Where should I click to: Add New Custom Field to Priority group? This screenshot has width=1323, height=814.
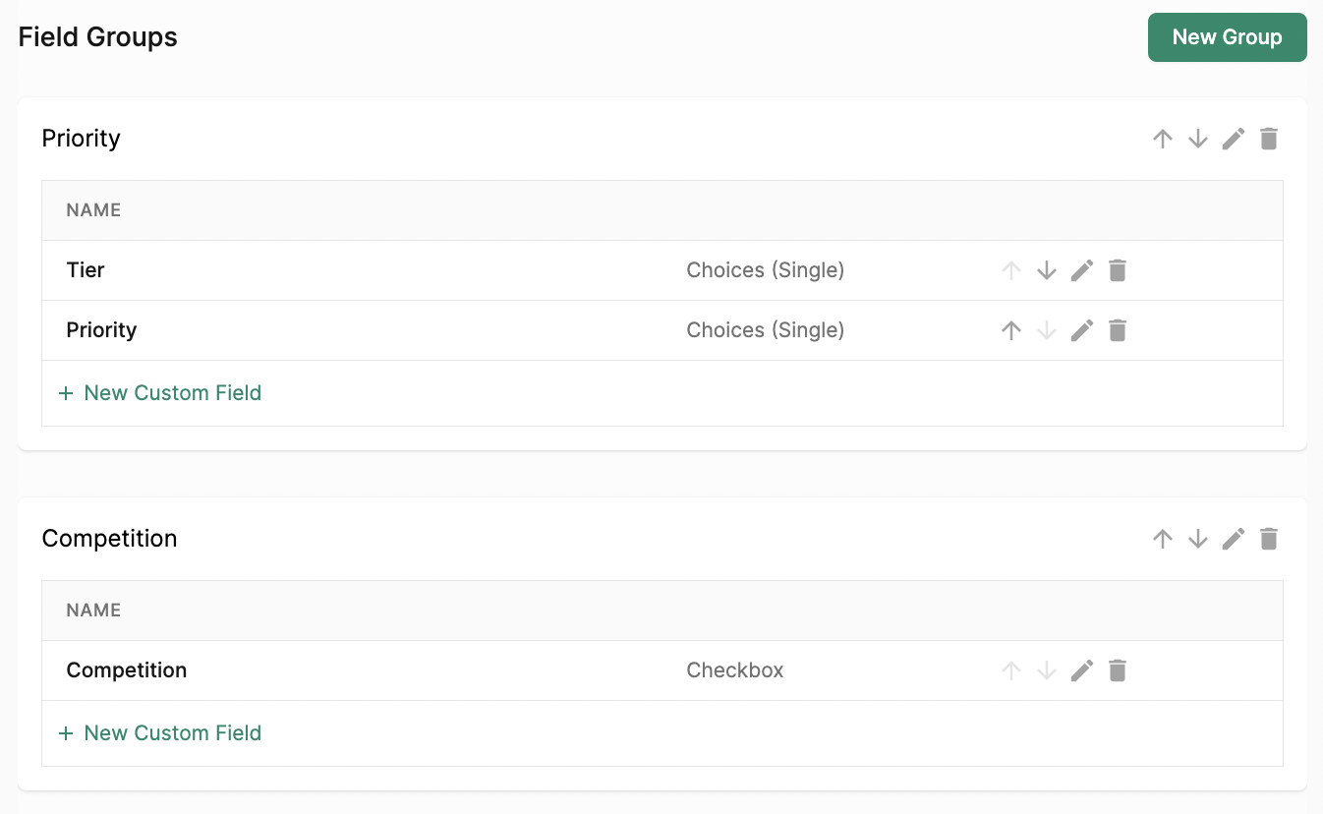click(x=160, y=393)
